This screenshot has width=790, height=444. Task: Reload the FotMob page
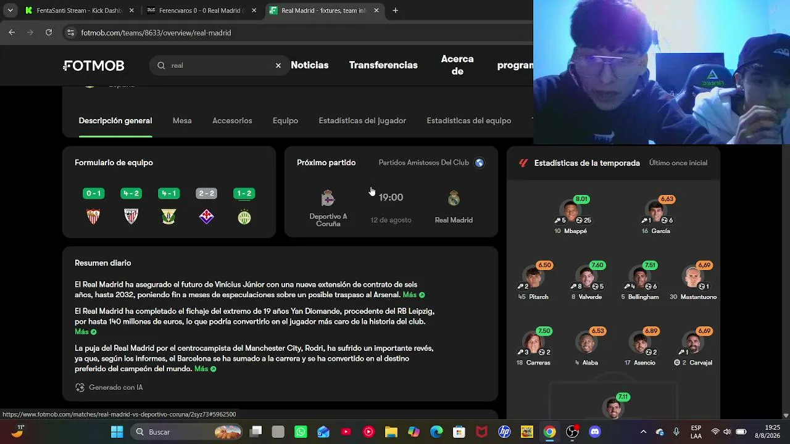[x=49, y=33]
